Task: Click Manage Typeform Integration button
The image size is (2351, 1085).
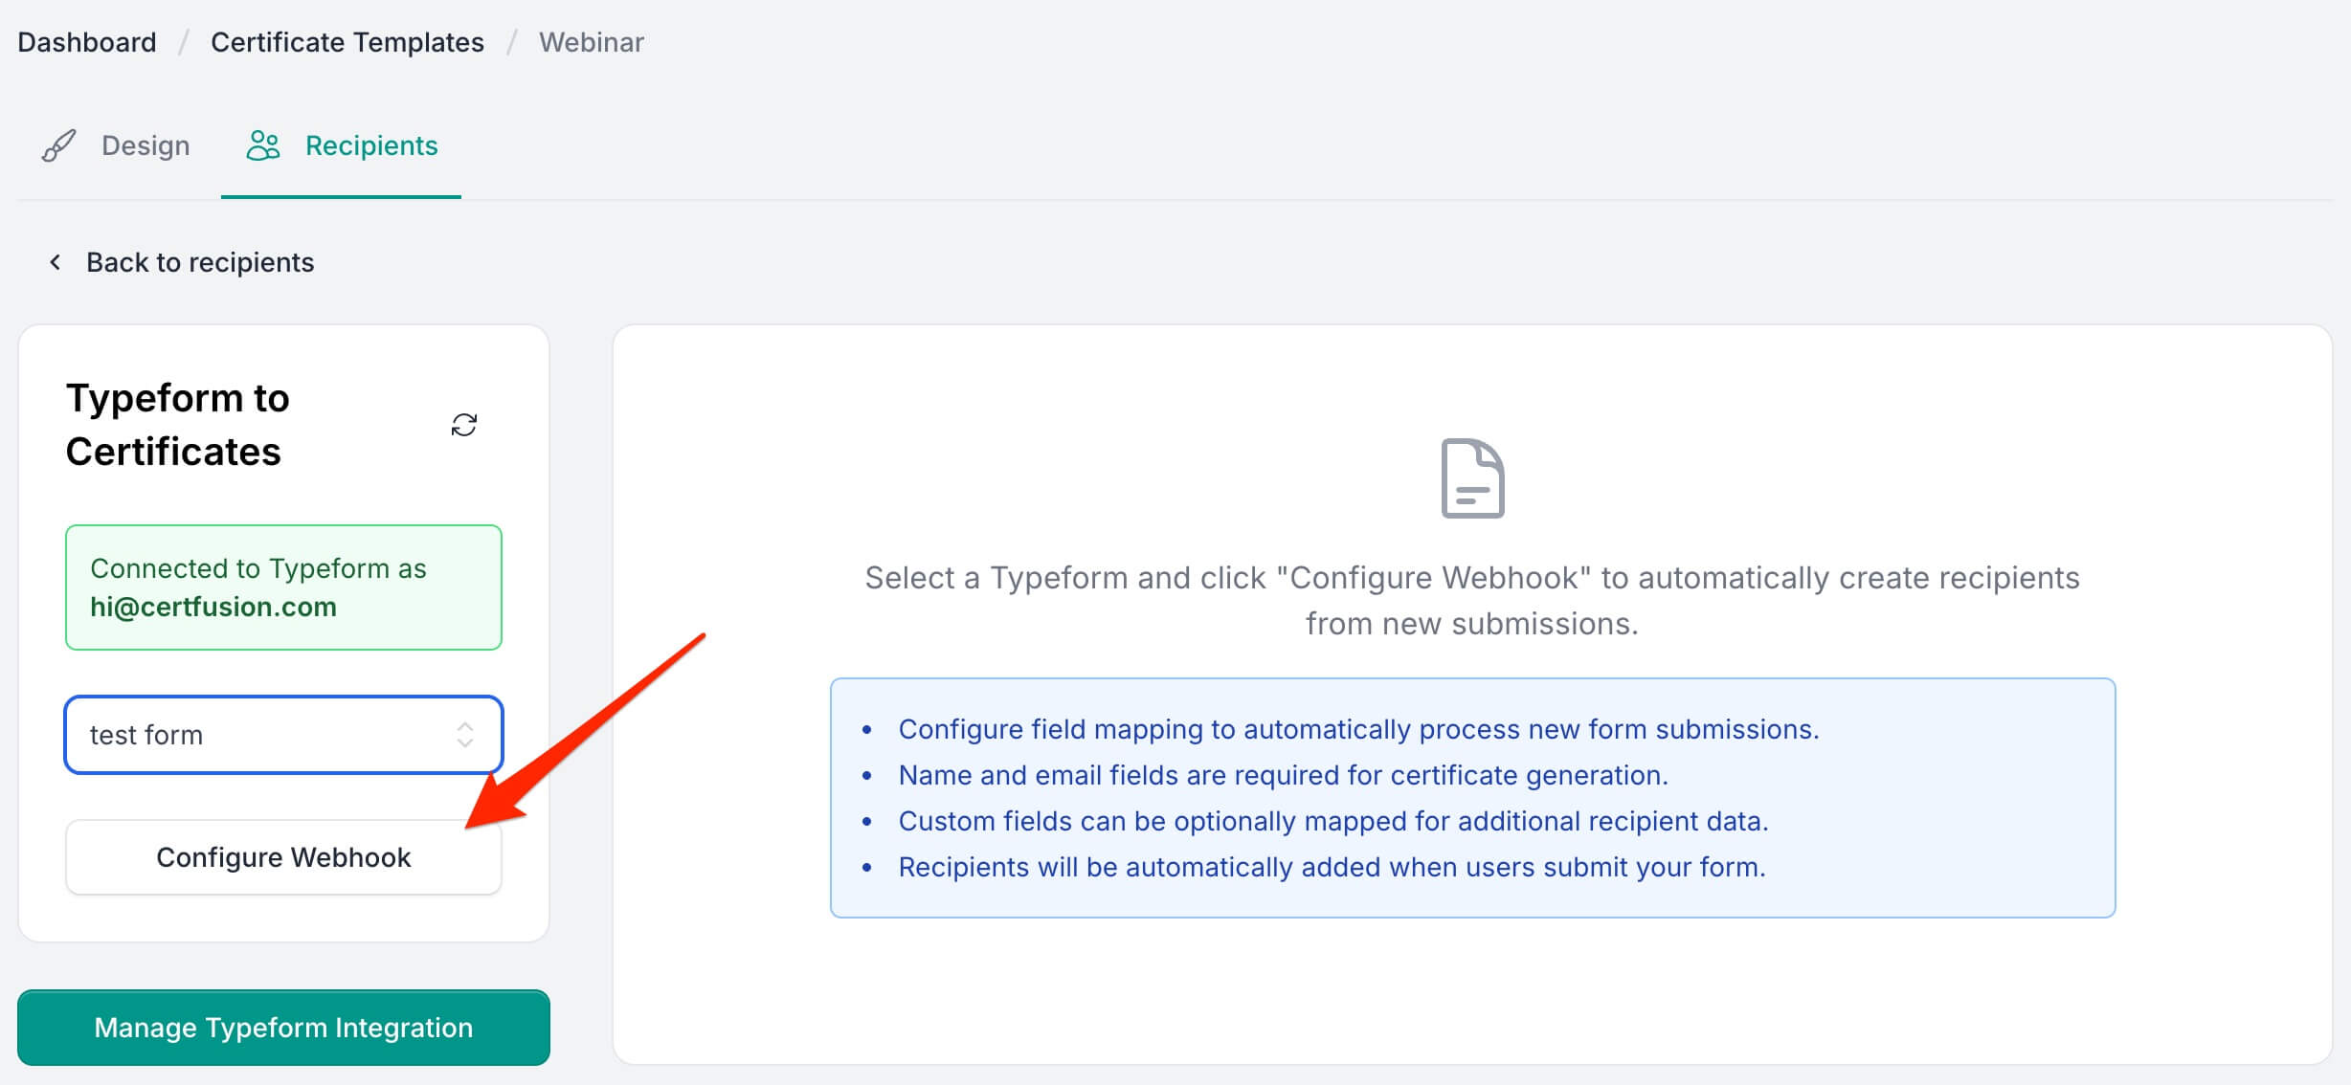Action: [283, 1028]
